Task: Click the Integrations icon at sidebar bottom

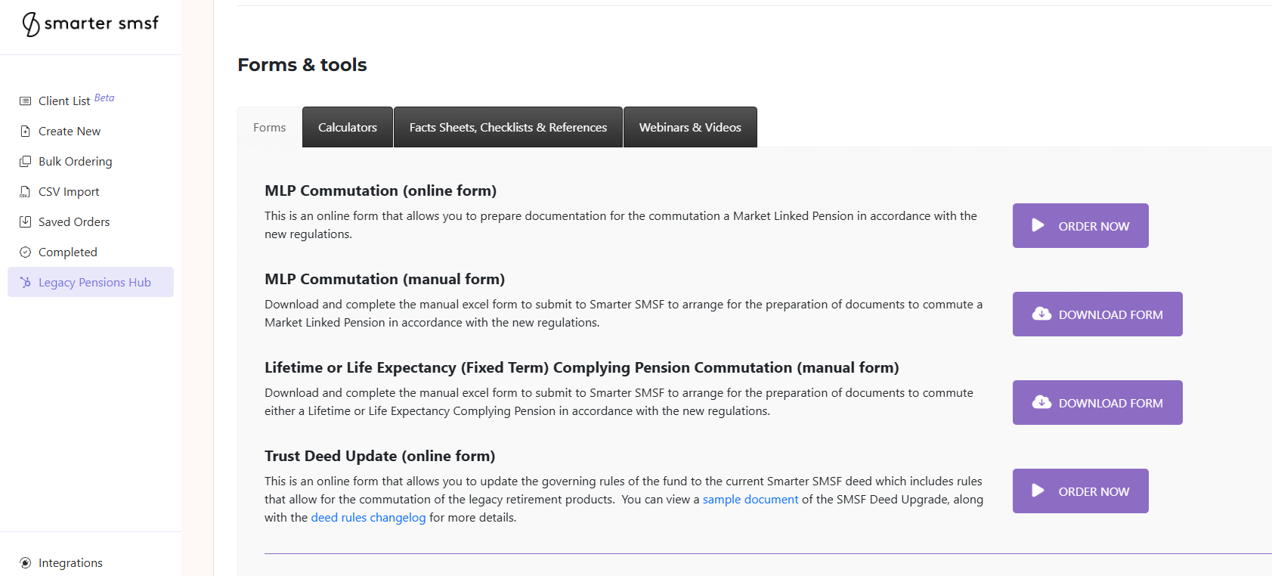Action: [x=26, y=563]
